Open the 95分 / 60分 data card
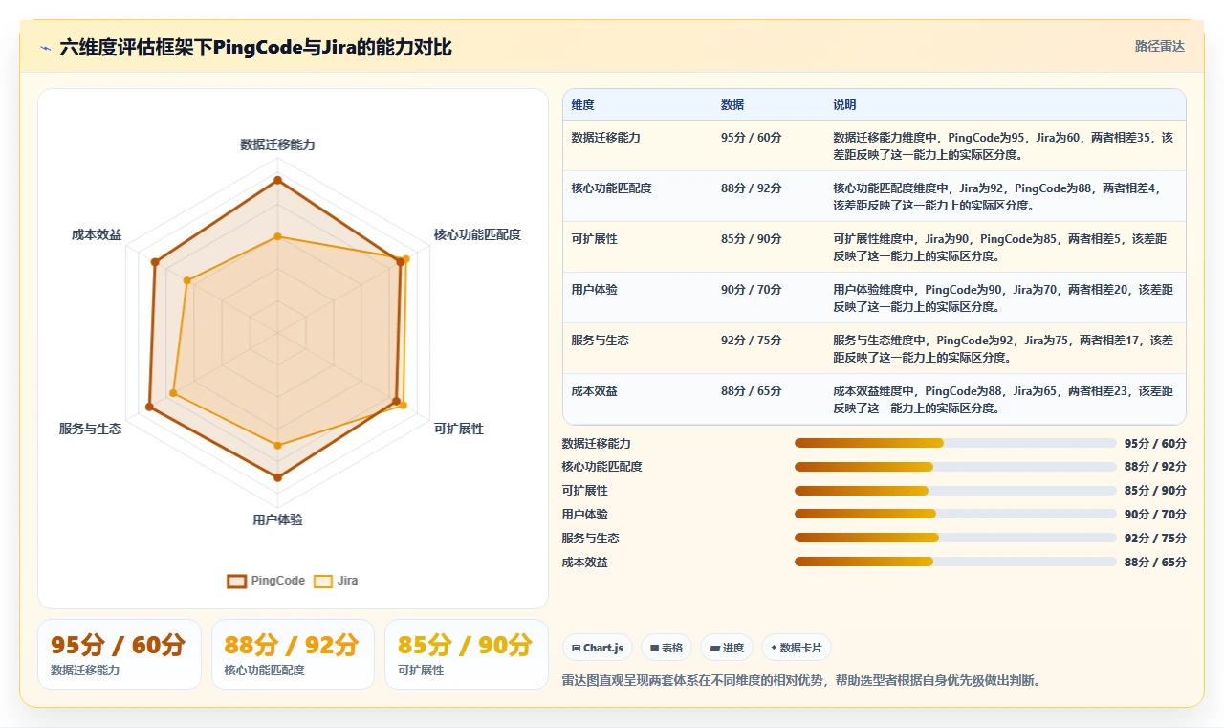This screenshot has height=728, width=1224. [x=120, y=654]
